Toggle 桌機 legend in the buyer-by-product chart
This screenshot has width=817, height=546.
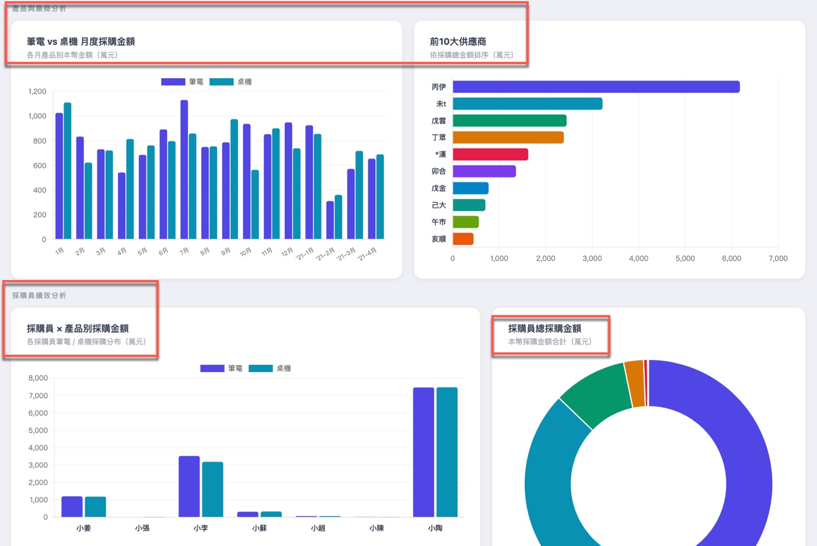click(x=270, y=368)
